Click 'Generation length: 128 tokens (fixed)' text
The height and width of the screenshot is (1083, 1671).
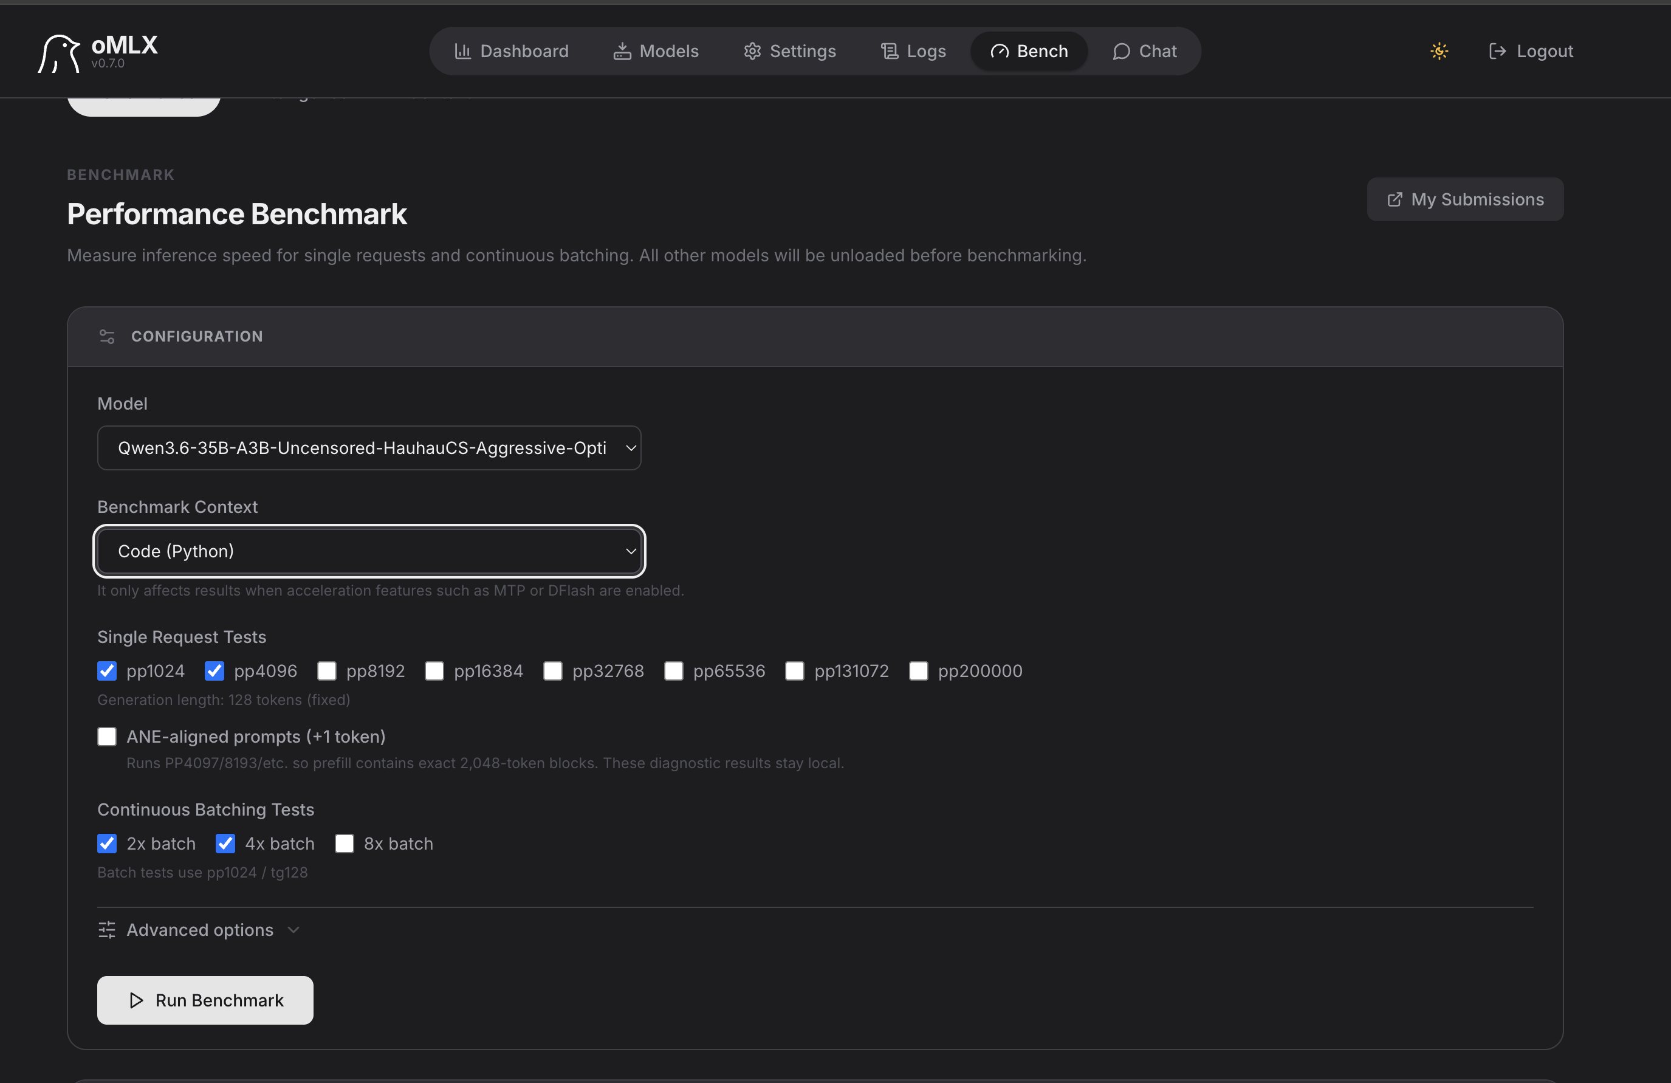pyautogui.click(x=223, y=700)
